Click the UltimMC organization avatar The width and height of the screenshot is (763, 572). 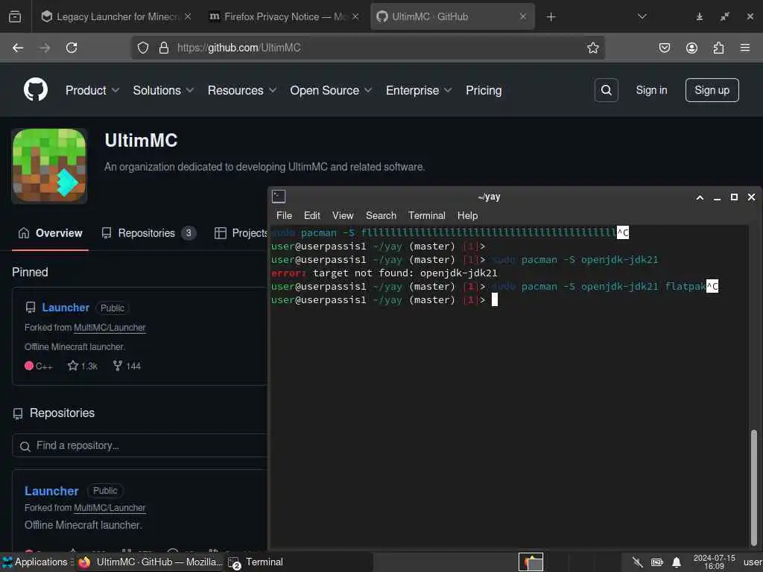(x=49, y=166)
